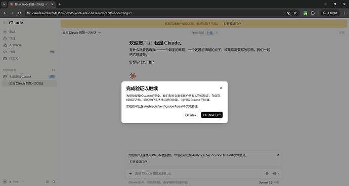
Task: Open the 代码 code section icon
Action: (5, 52)
